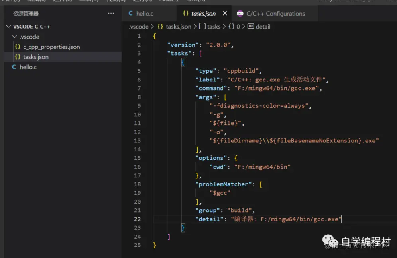
Task: Click the hello.c tab's C file icon
Action: click(x=131, y=13)
